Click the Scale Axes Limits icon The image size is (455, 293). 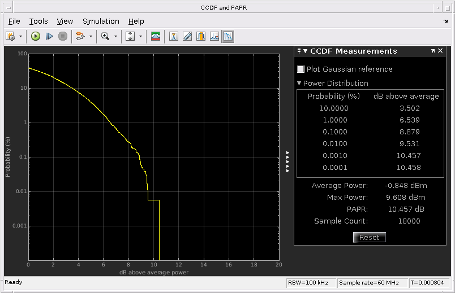tap(130, 37)
